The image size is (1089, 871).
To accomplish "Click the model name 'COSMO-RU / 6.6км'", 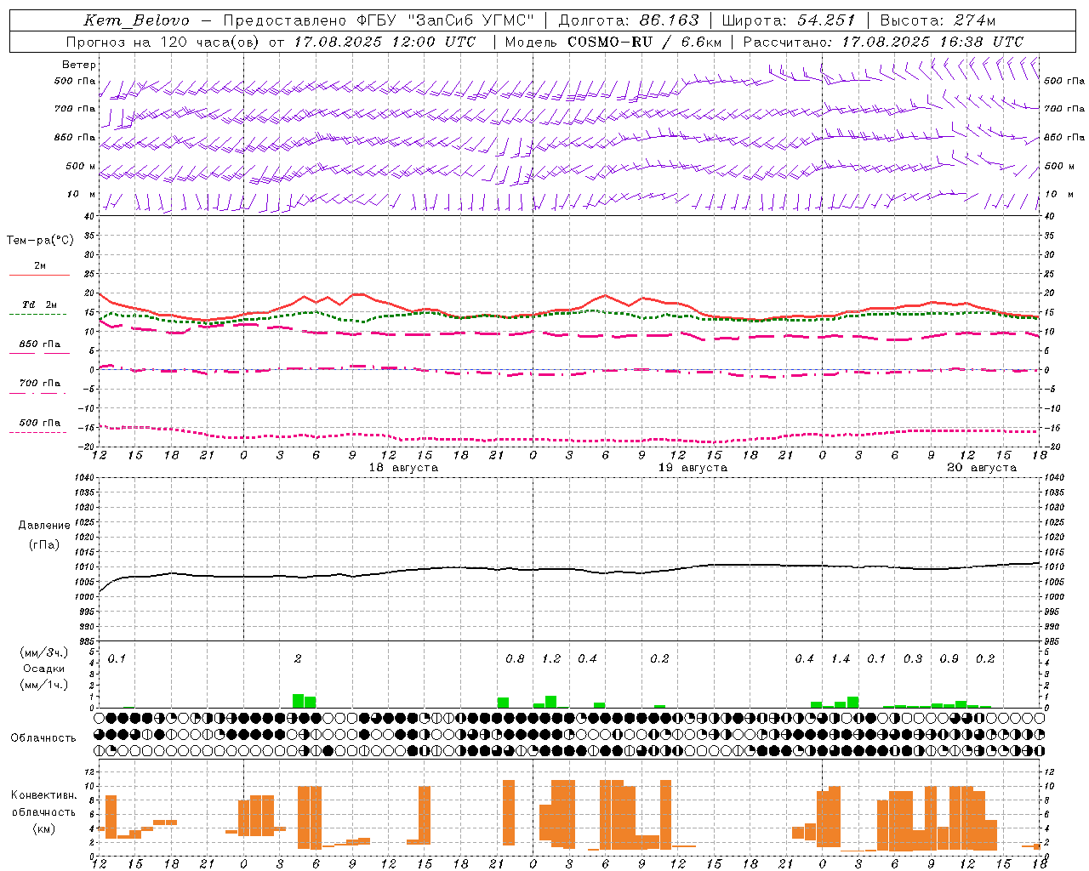I will coord(645,42).
